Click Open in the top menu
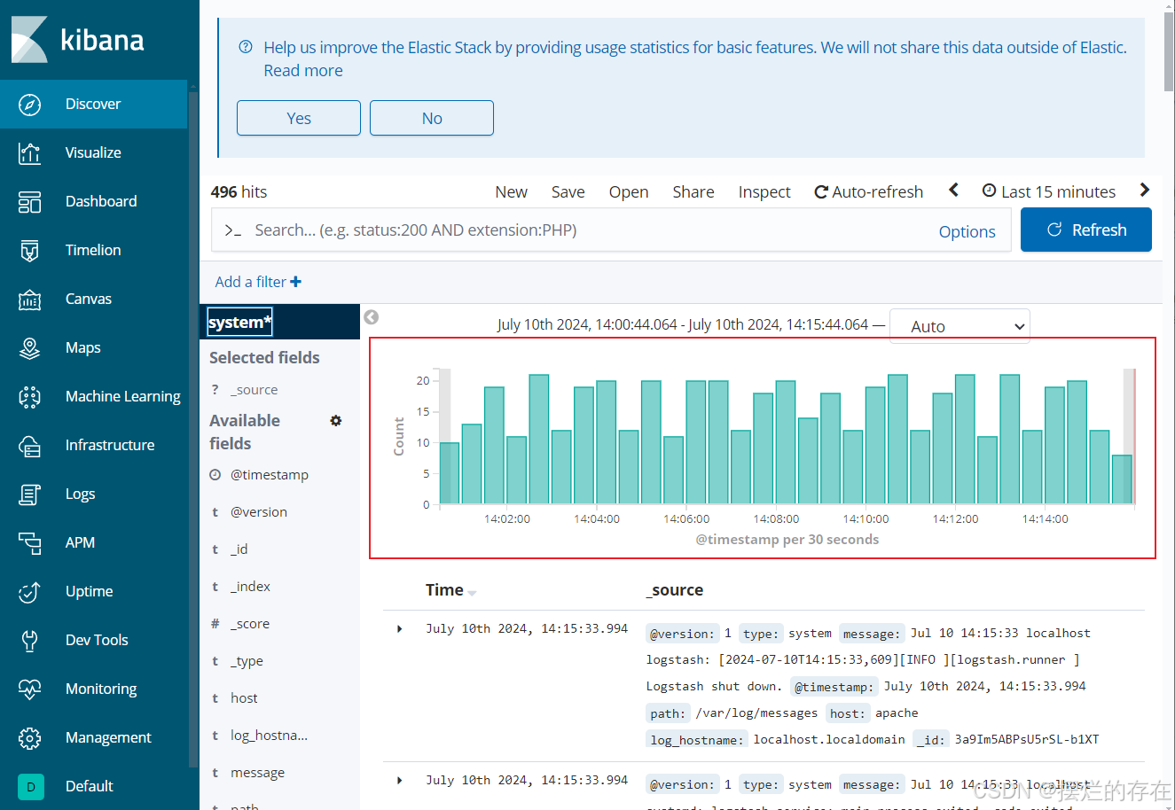 [629, 192]
